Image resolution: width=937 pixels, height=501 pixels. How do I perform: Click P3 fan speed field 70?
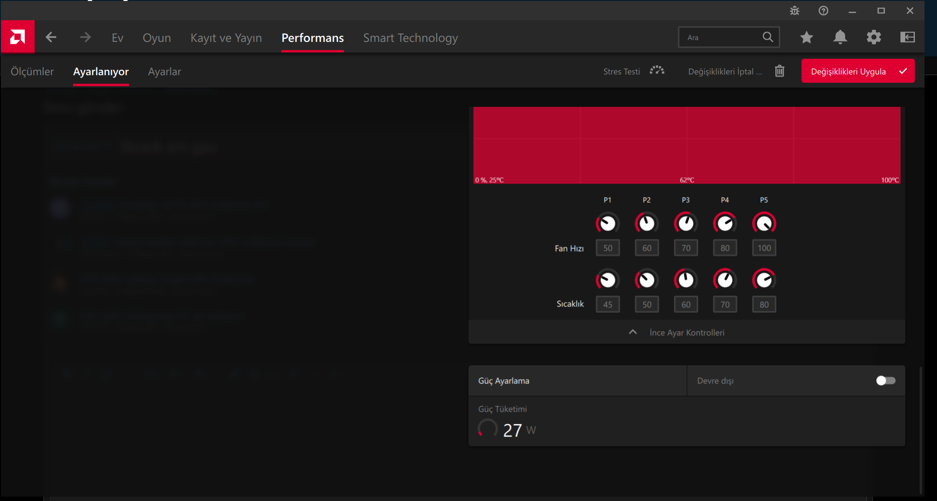click(686, 248)
